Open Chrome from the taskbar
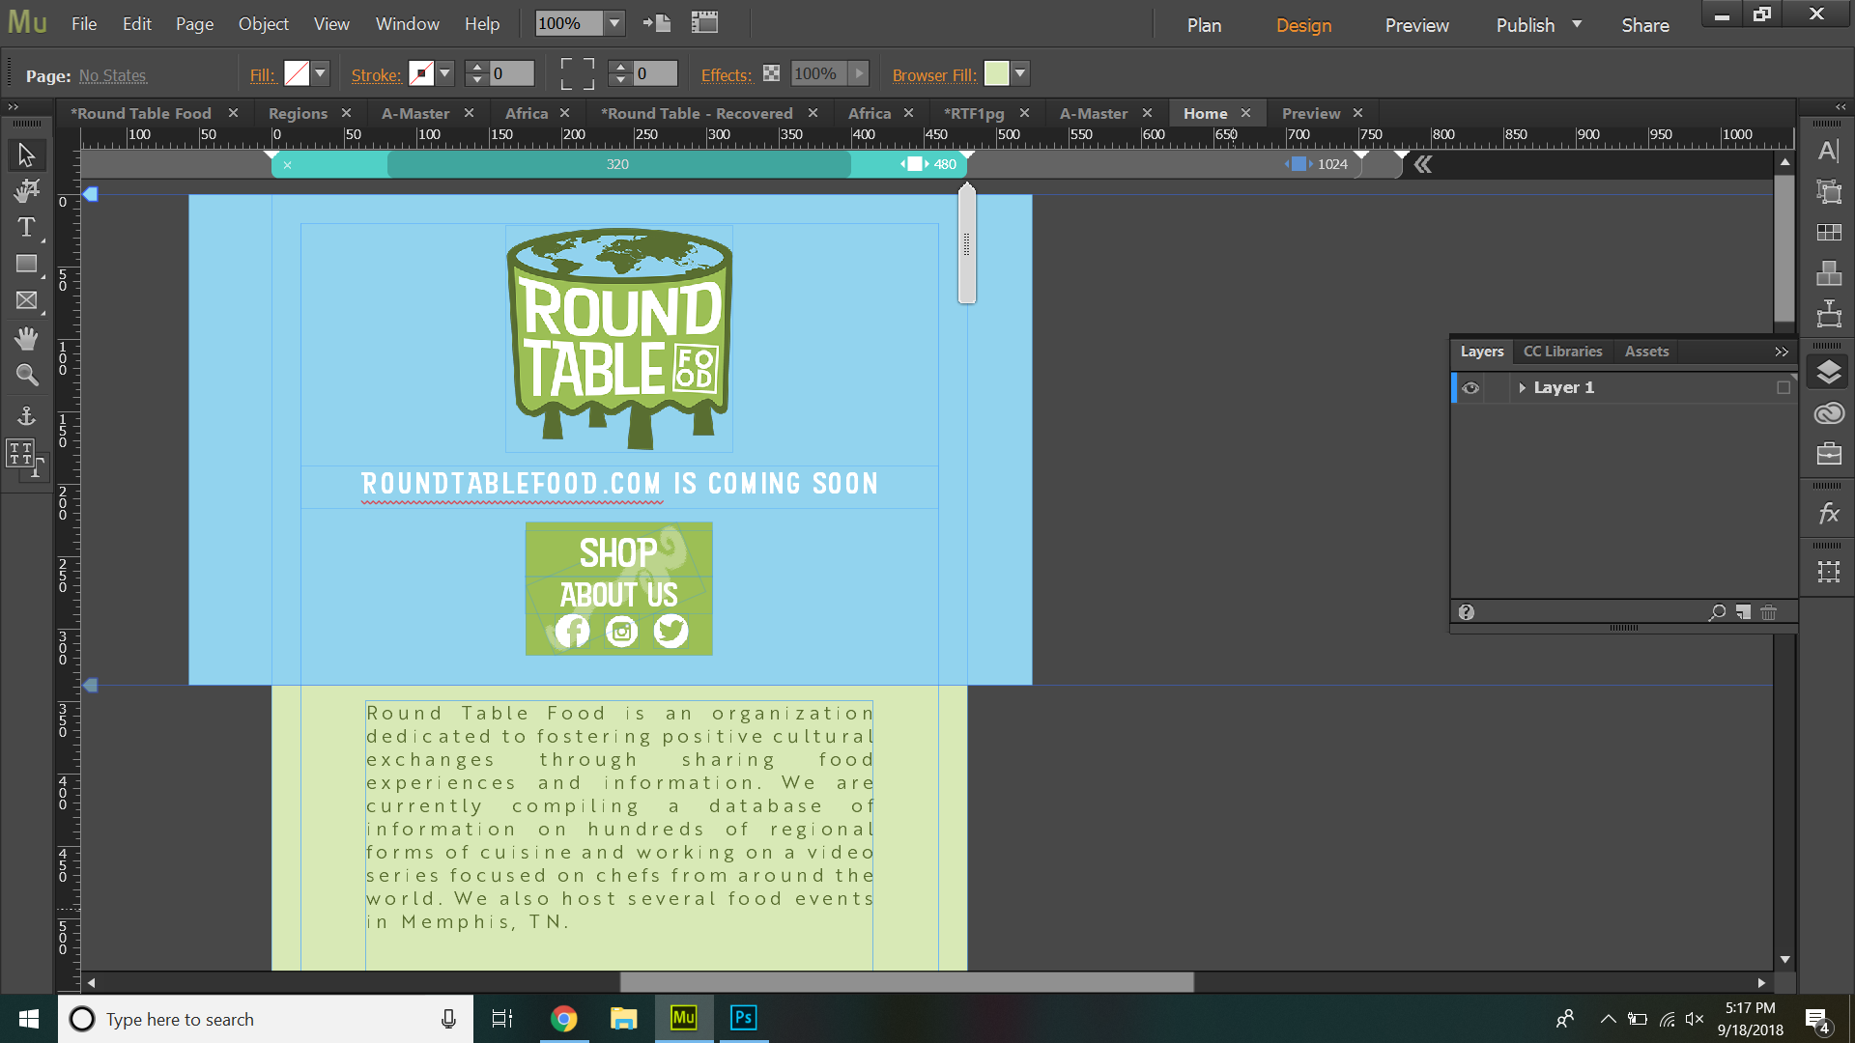This screenshot has width=1855, height=1043. [x=563, y=1018]
